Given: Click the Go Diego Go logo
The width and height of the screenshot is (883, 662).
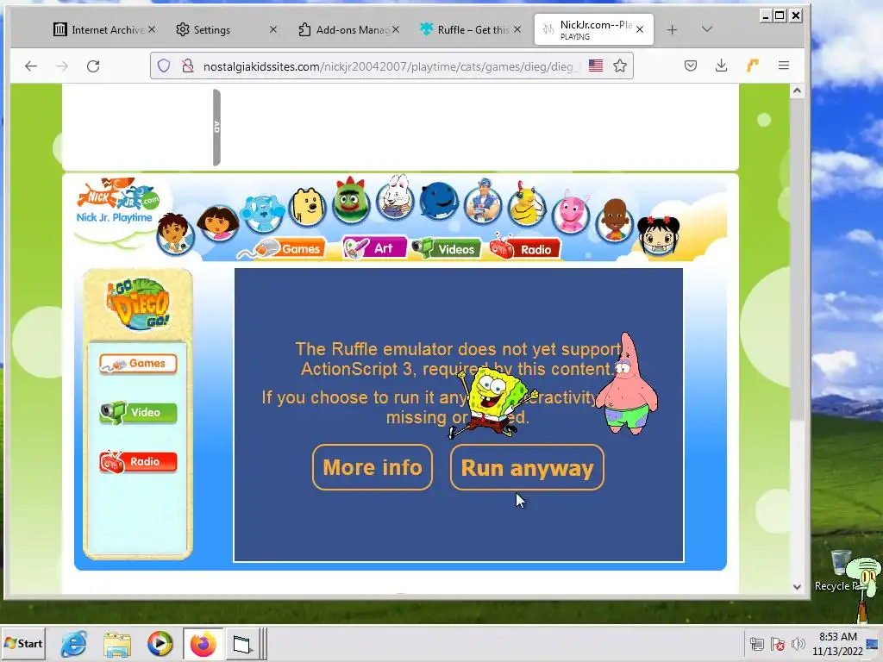Looking at the screenshot, I should tap(138, 304).
